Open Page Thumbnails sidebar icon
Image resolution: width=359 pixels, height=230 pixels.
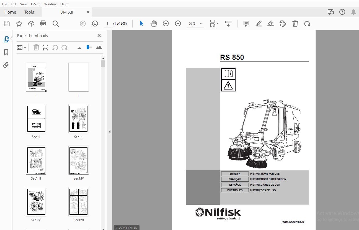coord(6,39)
